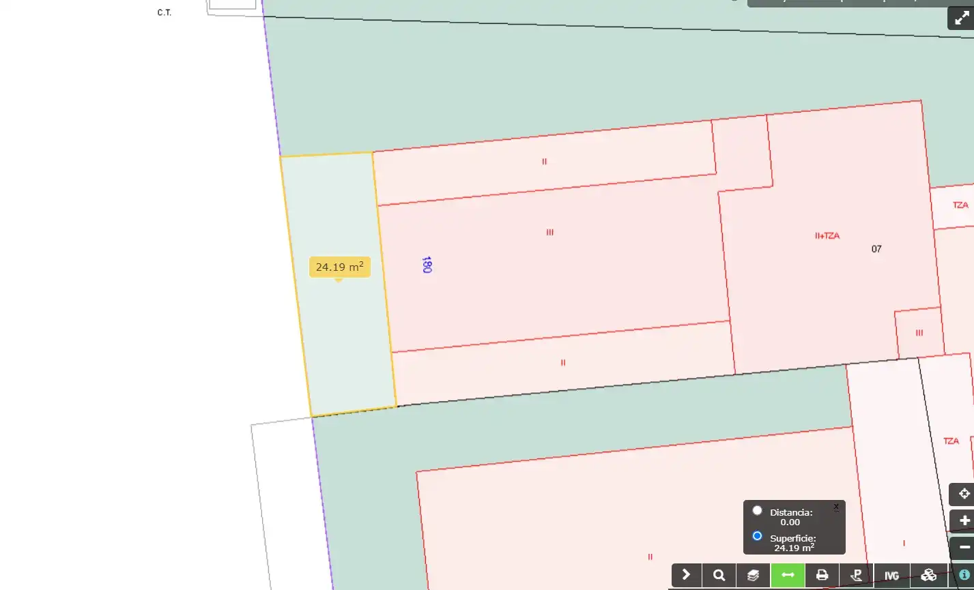Image resolution: width=974 pixels, height=590 pixels.
Task: Expand the toolbar with the chevron arrow
Action: click(x=687, y=575)
